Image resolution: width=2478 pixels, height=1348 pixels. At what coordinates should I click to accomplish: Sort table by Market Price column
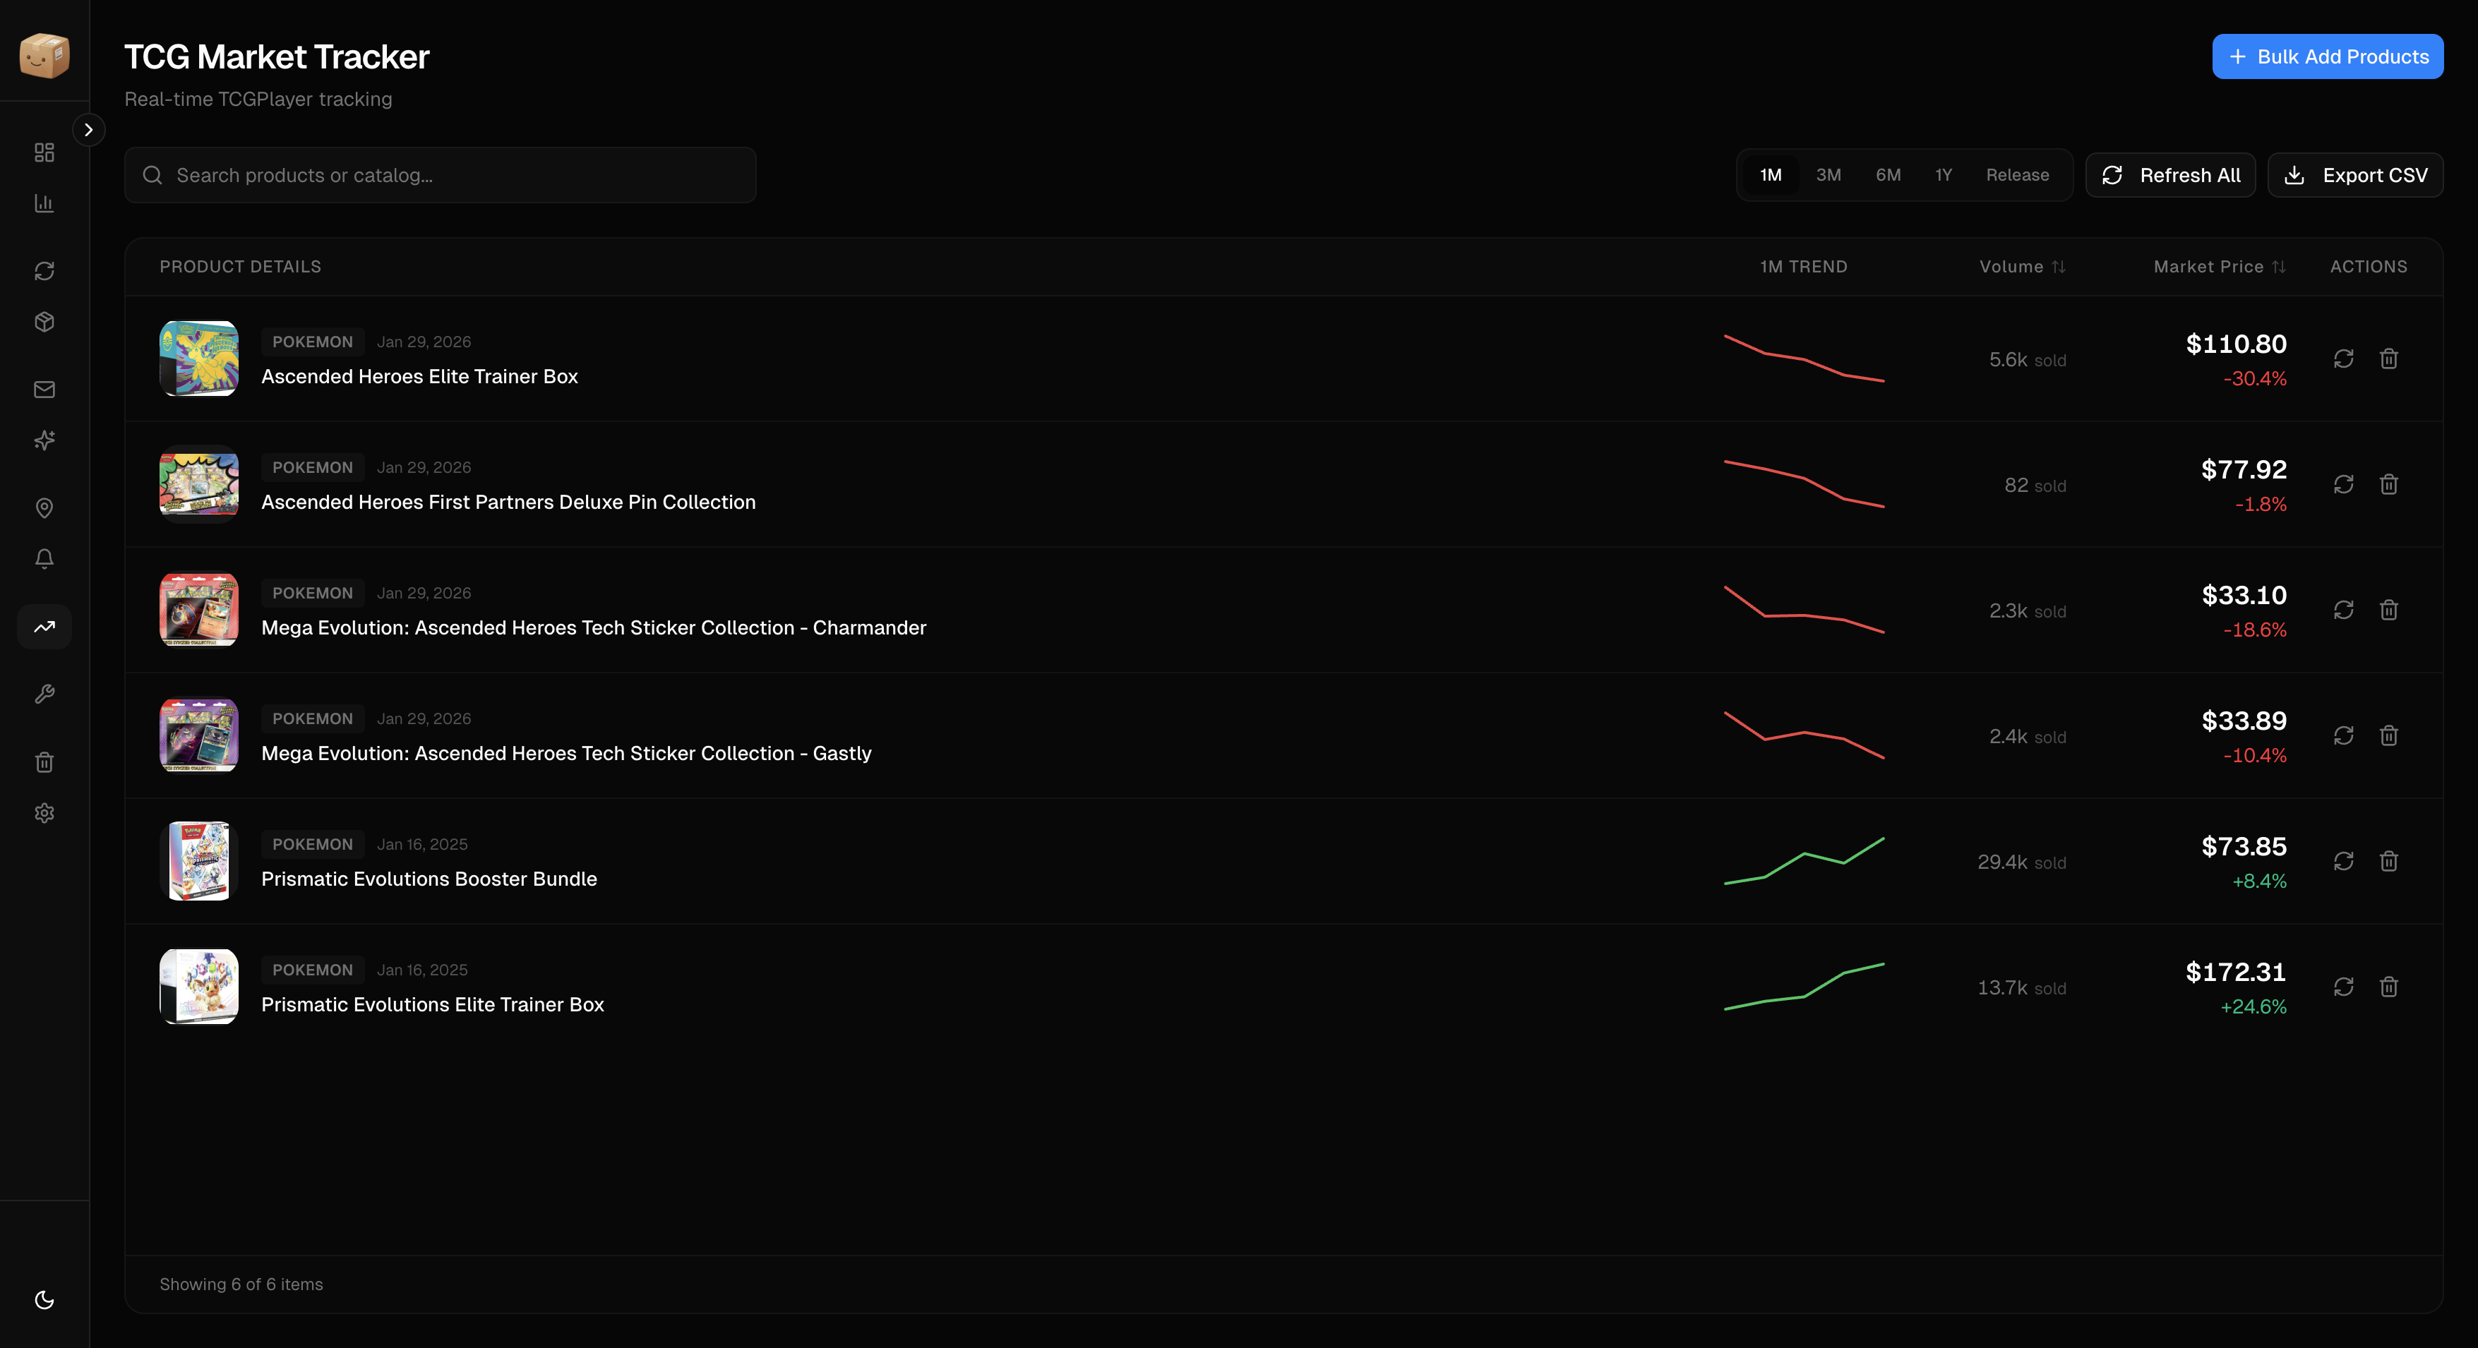pyautogui.click(x=2219, y=266)
